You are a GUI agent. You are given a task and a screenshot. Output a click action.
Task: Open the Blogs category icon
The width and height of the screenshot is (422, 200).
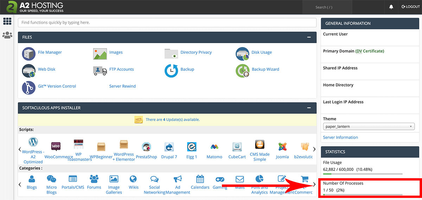tap(32, 179)
